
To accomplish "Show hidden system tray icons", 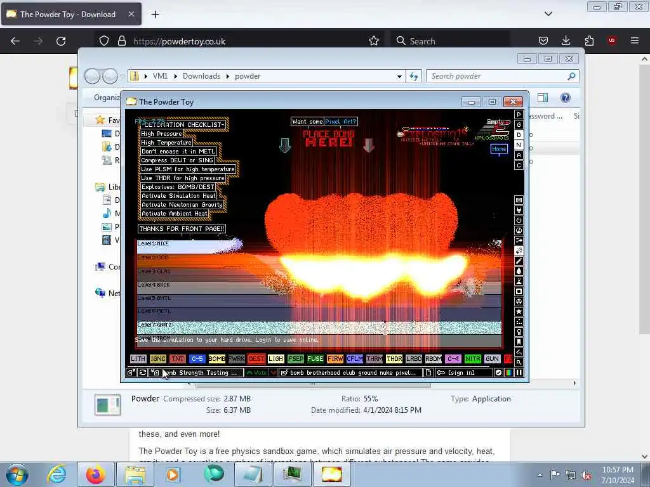I will pyautogui.click(x=540, y=475).
